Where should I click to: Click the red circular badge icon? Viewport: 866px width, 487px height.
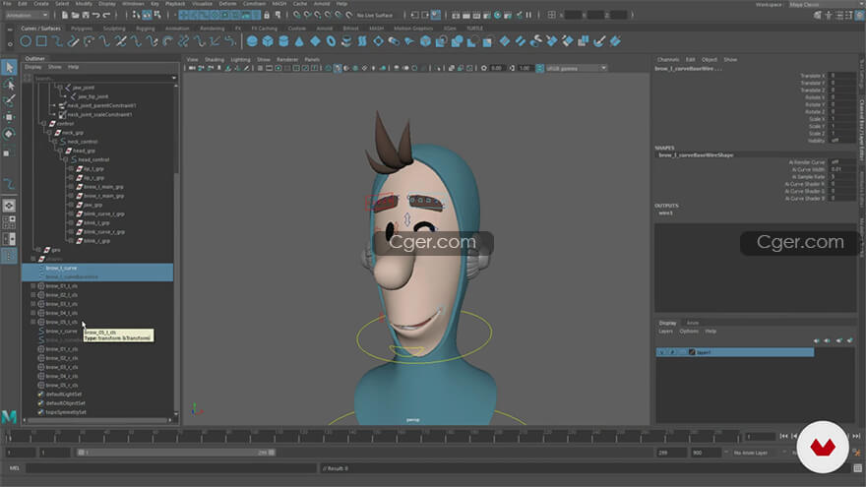coord(823,448)
